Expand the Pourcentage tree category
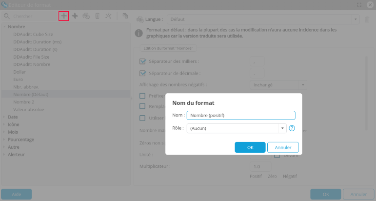This screenshot has height=201, width=376. click(4, 140)
